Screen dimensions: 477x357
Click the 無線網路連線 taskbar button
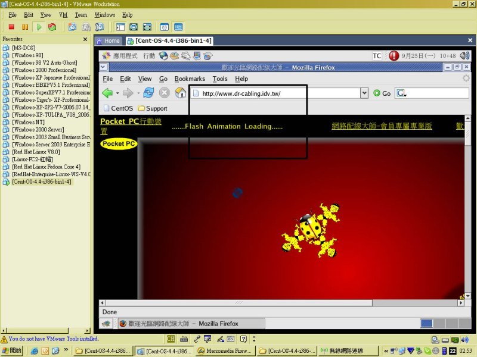point(348,351)
